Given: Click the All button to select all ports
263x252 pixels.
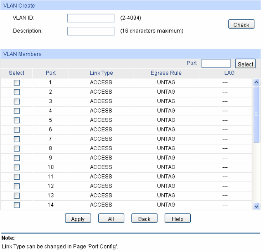Looking at the screenshot, I should coord(111,219).
